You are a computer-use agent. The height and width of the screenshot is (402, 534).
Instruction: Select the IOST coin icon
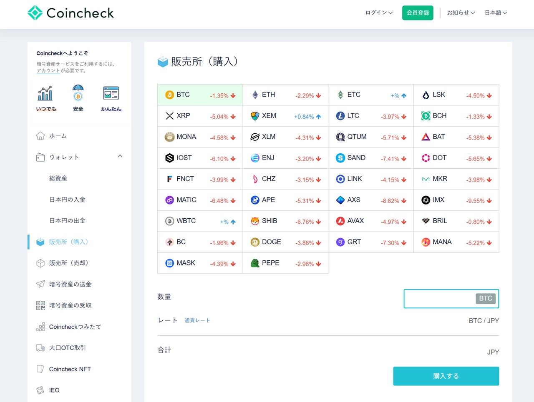point(169,158)
